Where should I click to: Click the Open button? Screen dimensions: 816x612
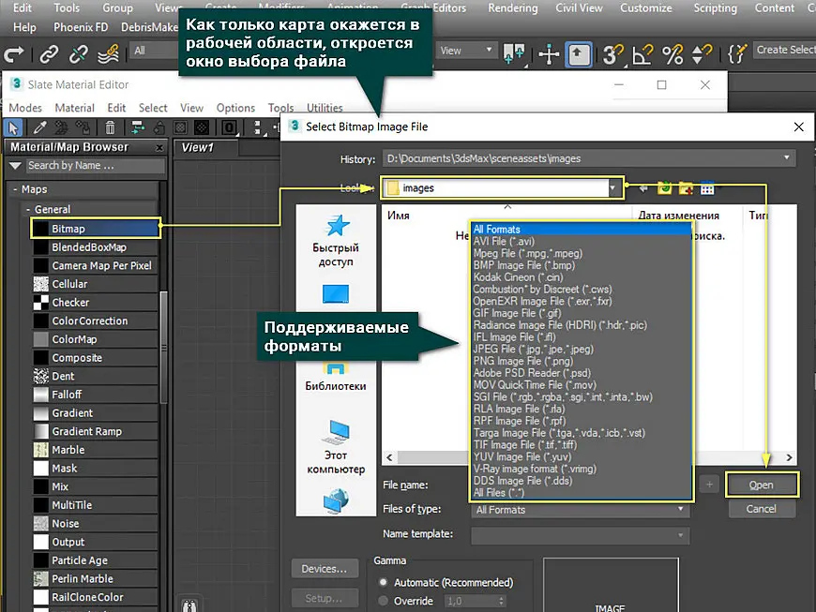pos(762,485)
